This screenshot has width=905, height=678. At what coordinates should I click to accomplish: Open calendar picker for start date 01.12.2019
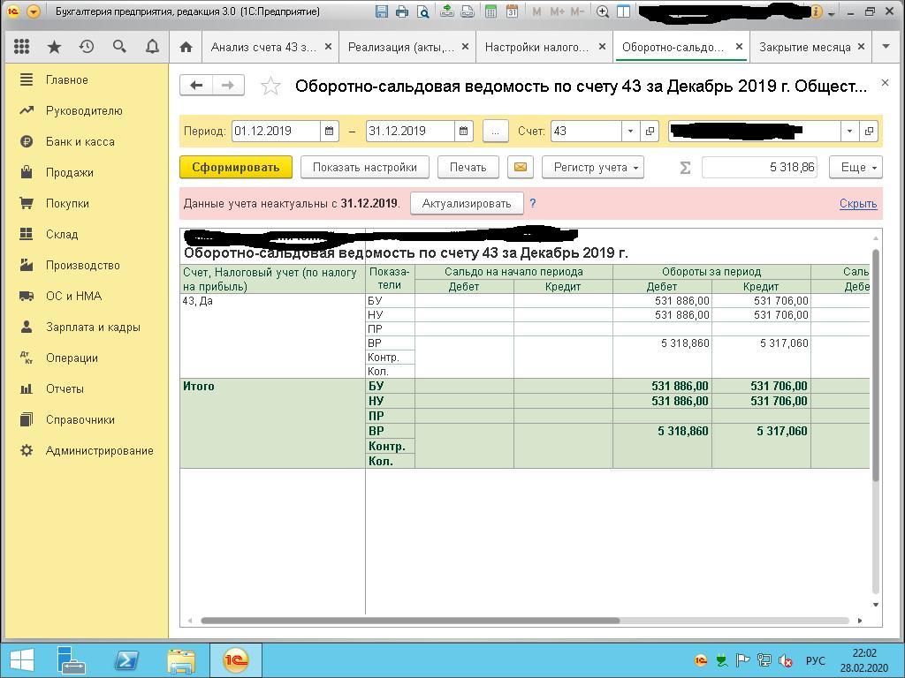click(x=329, y=131)
